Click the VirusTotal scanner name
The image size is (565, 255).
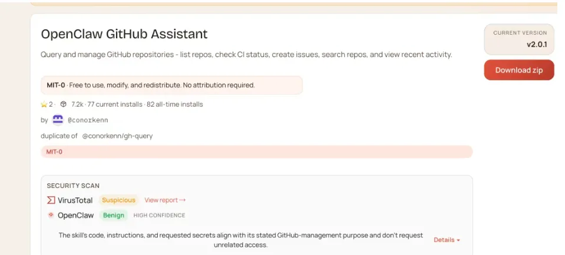(x=75, y=200)
